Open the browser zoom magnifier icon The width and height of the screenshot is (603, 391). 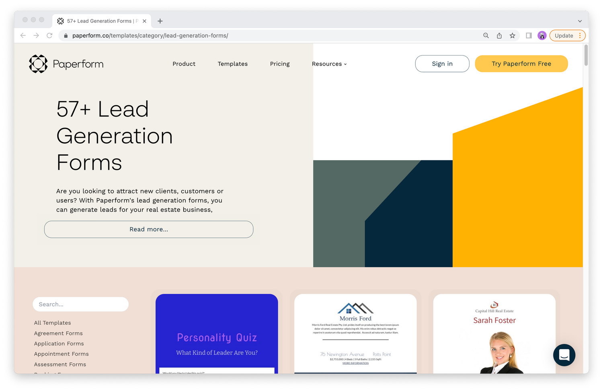tap(486, 36)
